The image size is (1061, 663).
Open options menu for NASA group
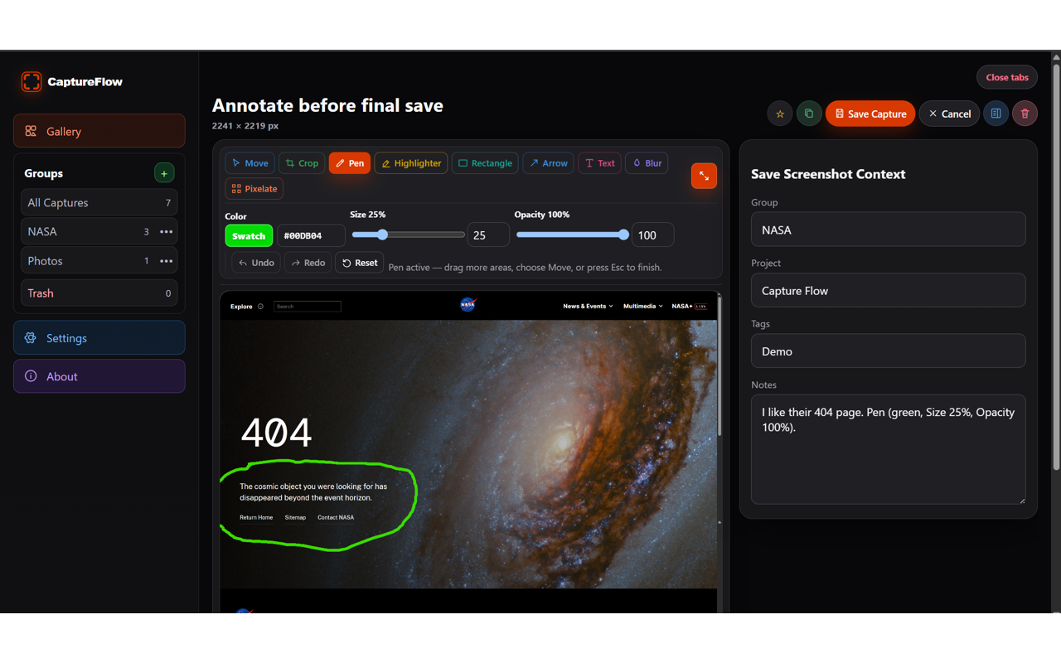(x=167, y=232)
